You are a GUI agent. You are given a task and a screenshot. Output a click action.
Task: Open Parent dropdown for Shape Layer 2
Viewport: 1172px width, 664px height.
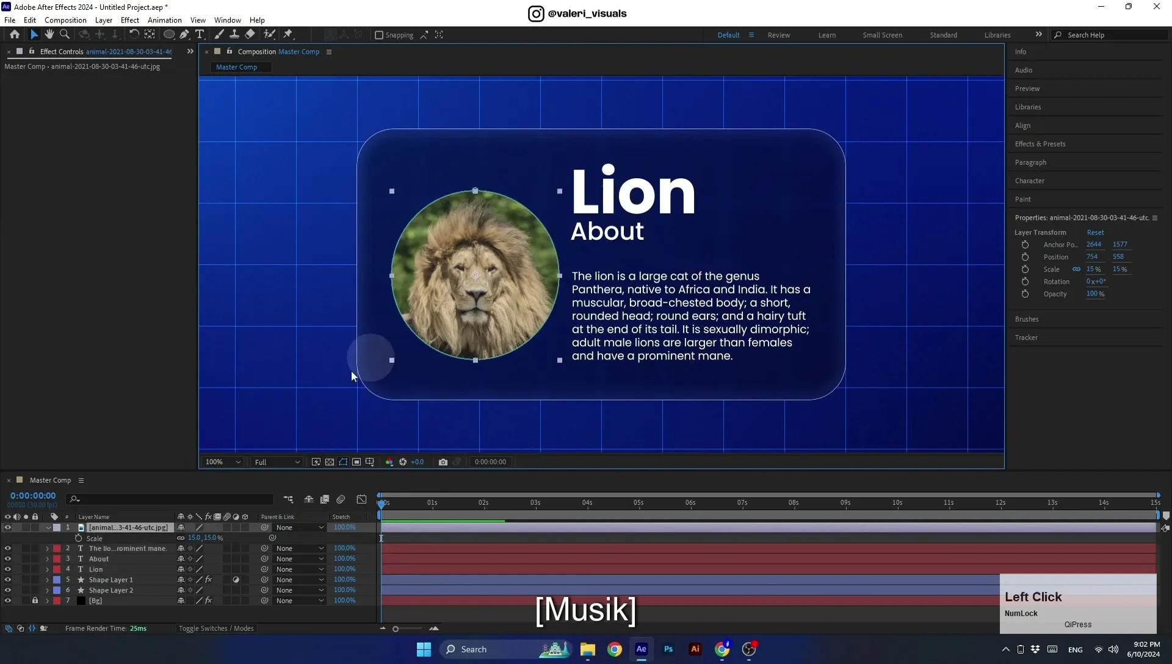coord(300,590)
